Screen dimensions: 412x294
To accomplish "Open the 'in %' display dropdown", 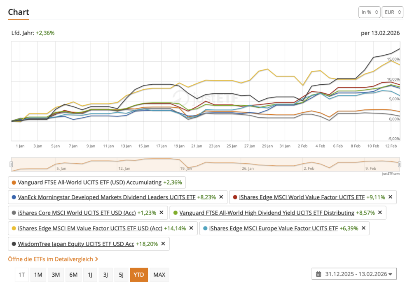I will [370, 12].
